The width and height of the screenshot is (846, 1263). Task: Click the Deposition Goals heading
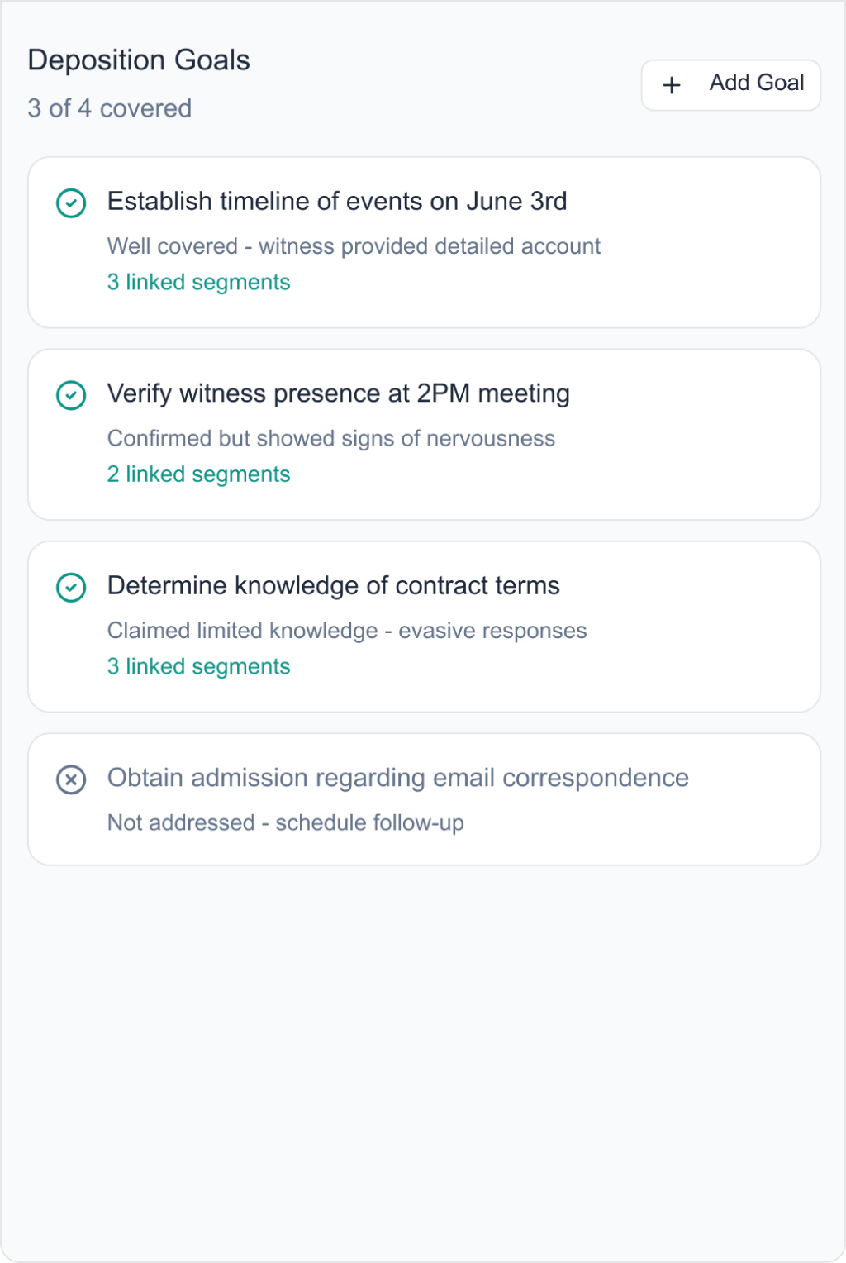139,60
